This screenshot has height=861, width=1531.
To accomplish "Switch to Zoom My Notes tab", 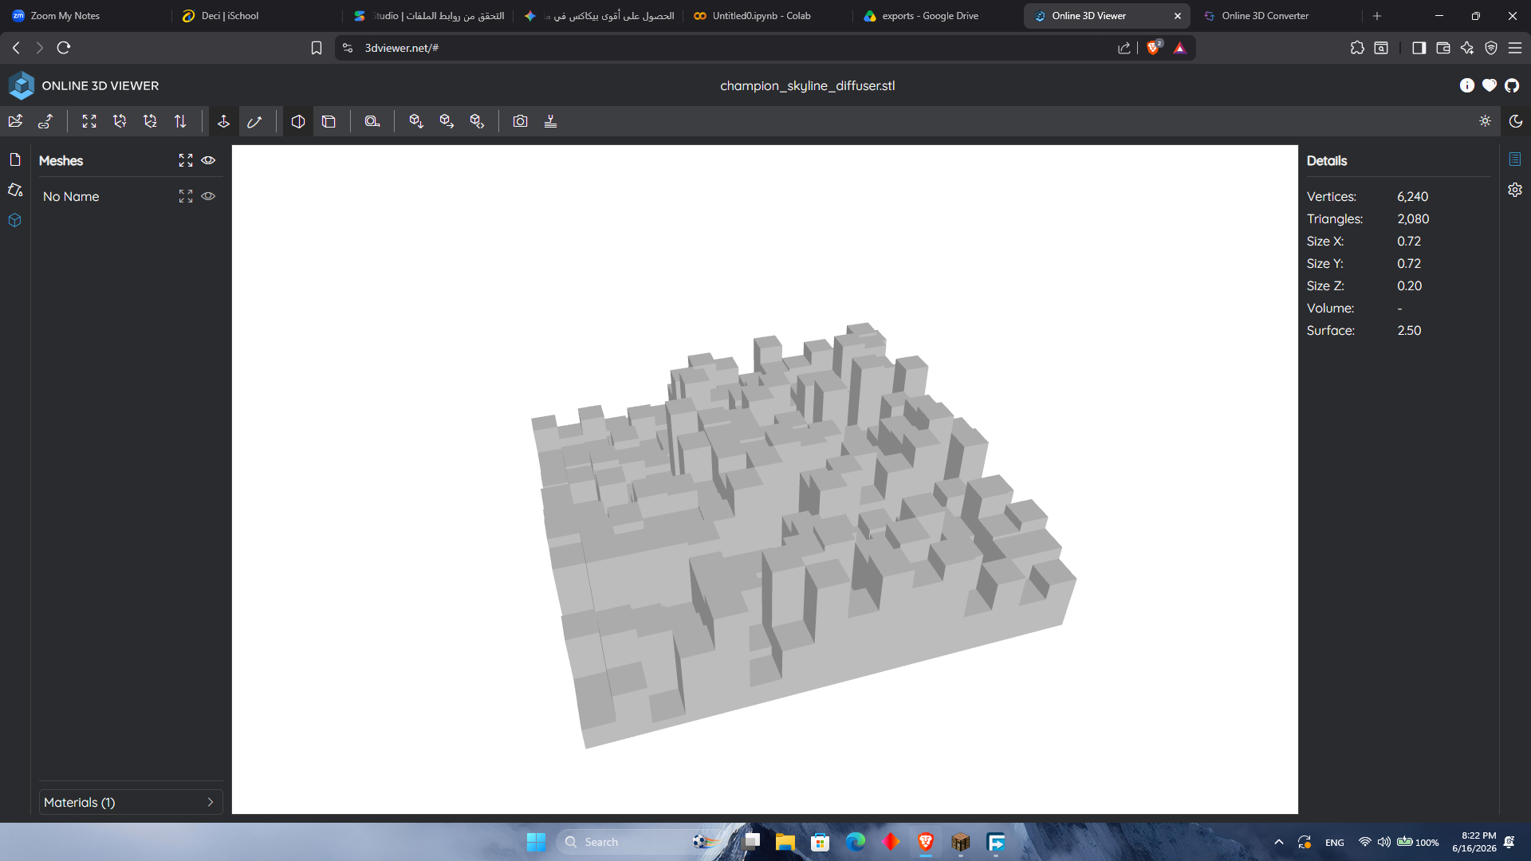I will tap(65, 16).
